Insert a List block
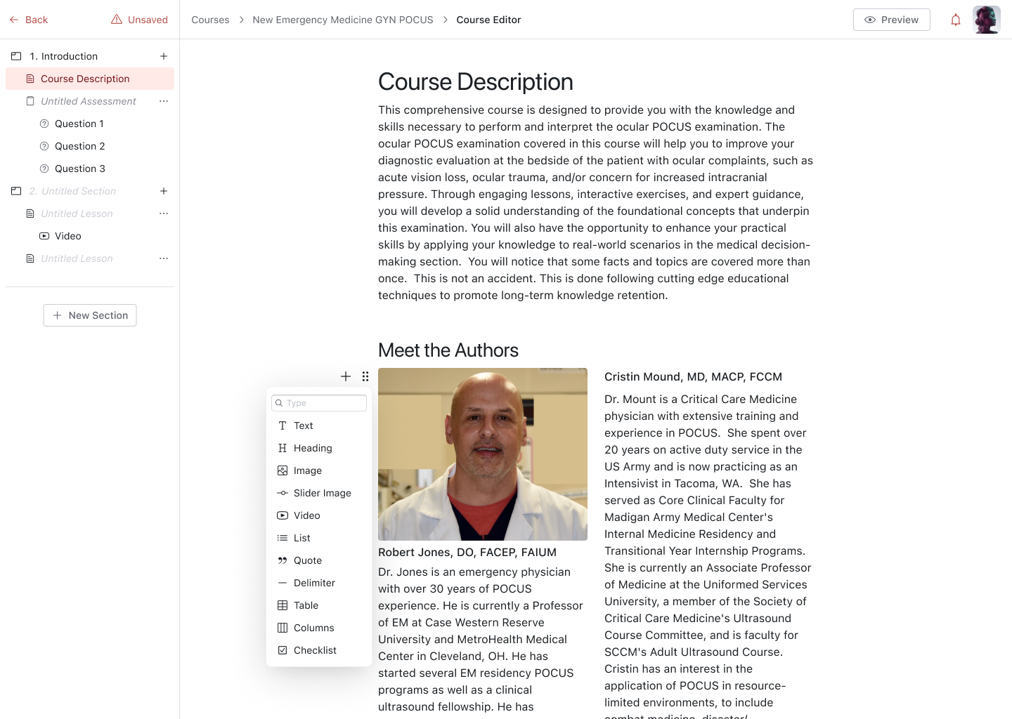Image resolution: width=1012 pixels, height=719 pixels. click(x=319, y=538)
